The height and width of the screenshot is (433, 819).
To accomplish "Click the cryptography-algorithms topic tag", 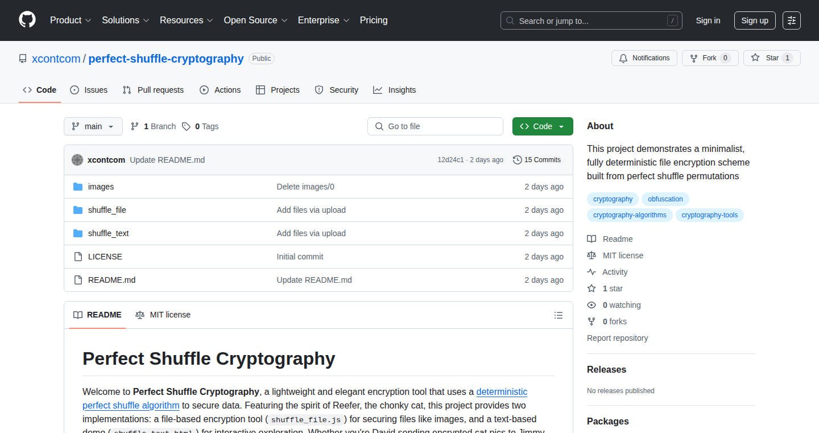I will pyautogui.click(x=630, y=215).
